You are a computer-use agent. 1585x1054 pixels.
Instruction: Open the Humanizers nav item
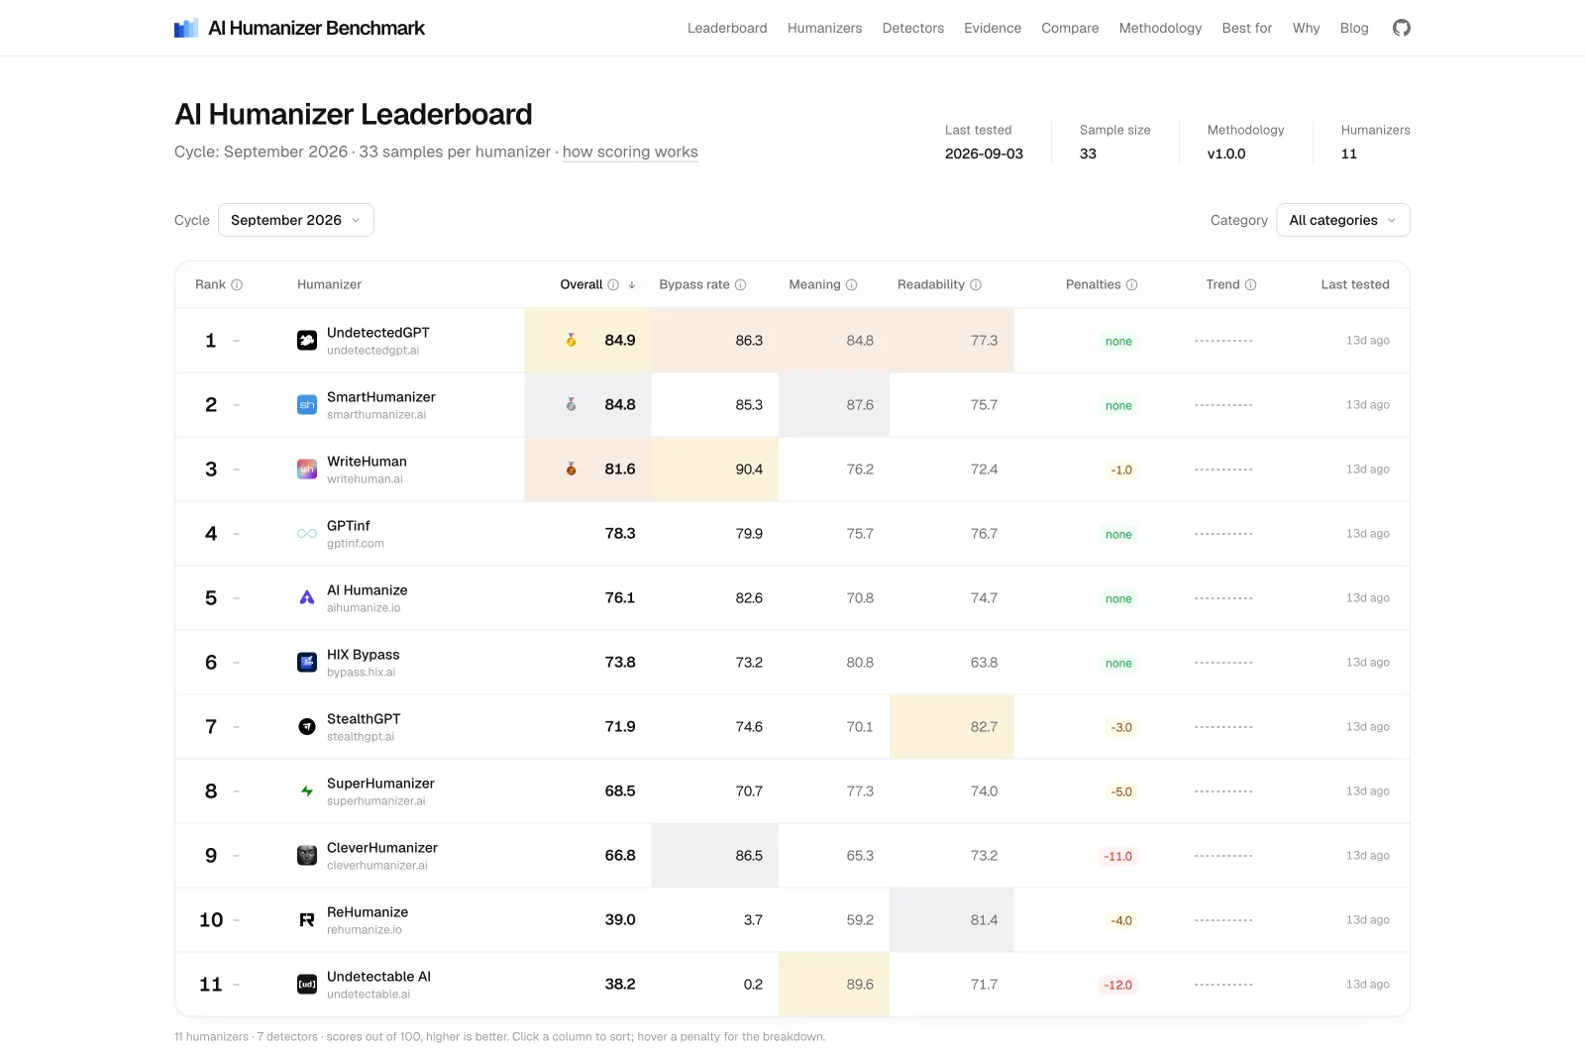pyautogui.click(x=824, y=28)
